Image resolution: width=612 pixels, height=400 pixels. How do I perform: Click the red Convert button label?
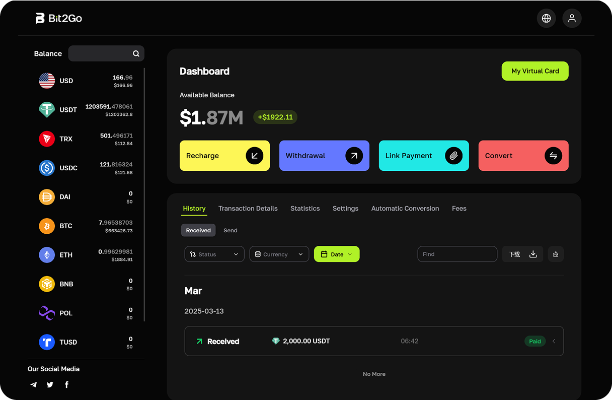(499, 156)
